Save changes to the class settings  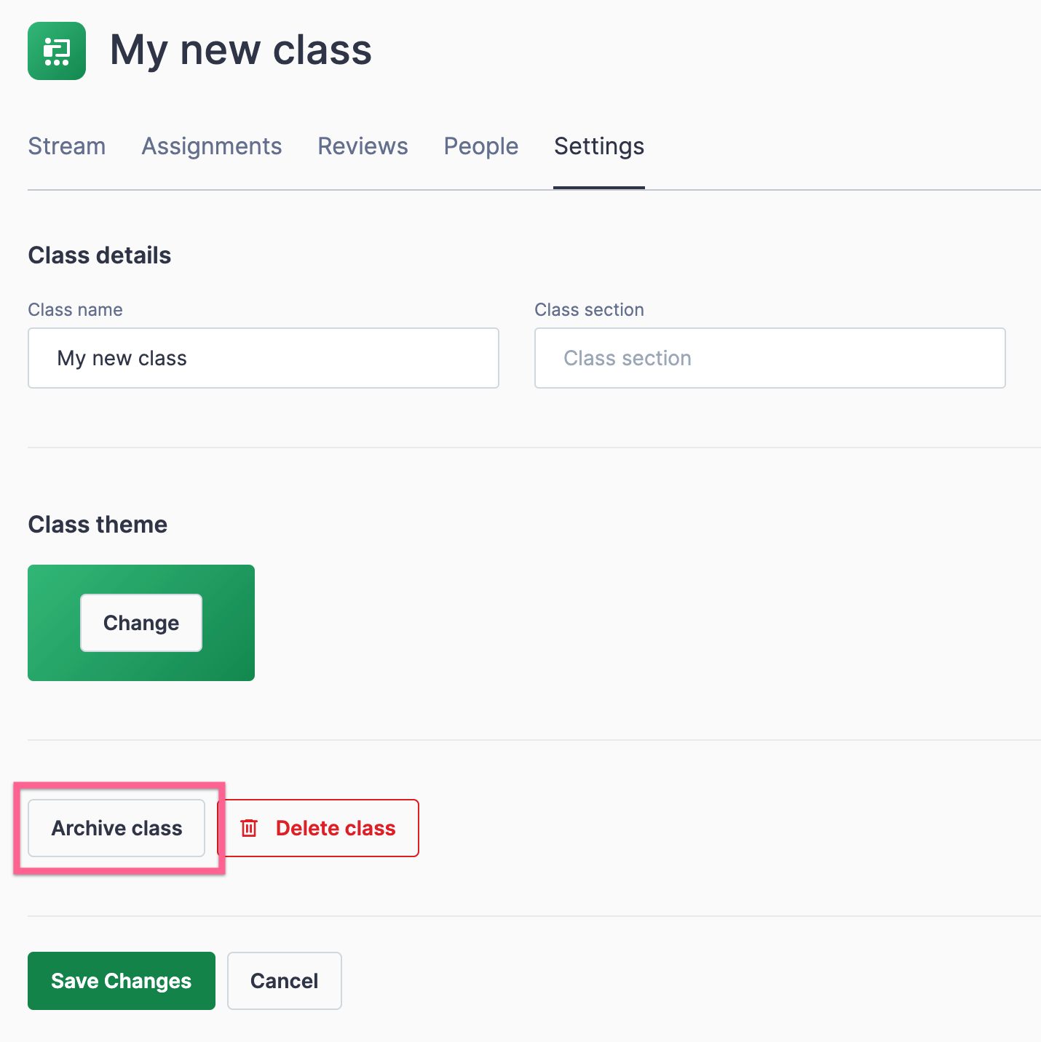(122, 981)
